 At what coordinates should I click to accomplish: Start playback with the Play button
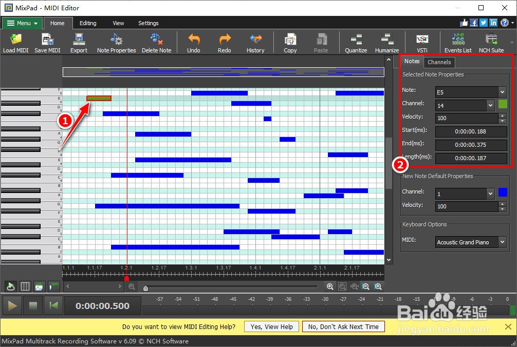click(12, 306)
